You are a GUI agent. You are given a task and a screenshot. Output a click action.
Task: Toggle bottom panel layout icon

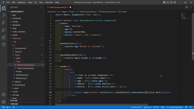coord(168,2)
